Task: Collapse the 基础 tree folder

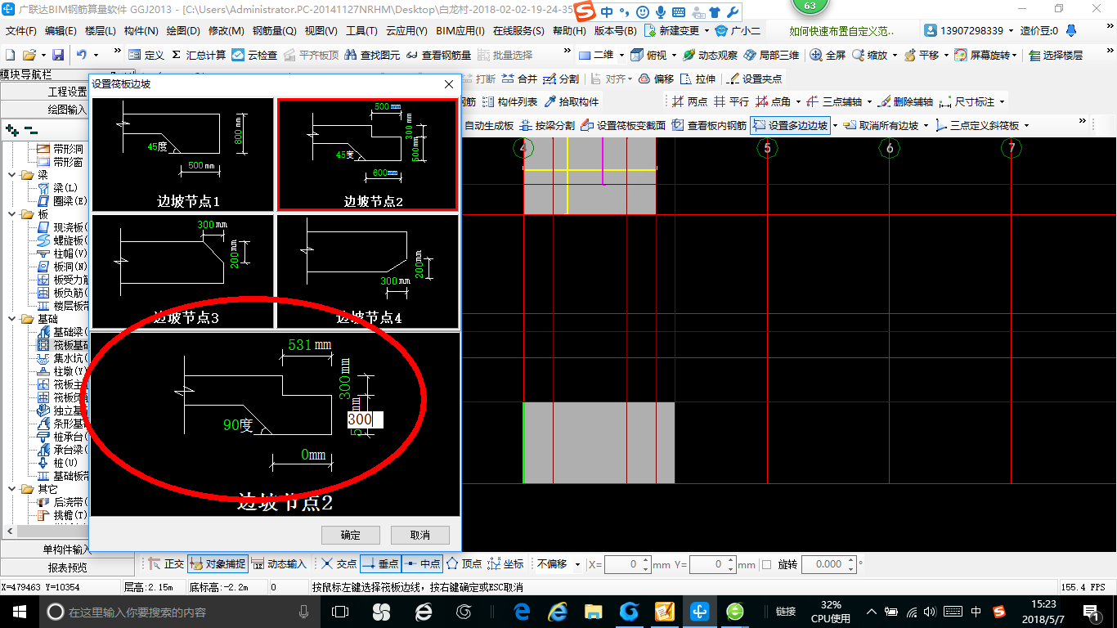Action: (11, 319)
